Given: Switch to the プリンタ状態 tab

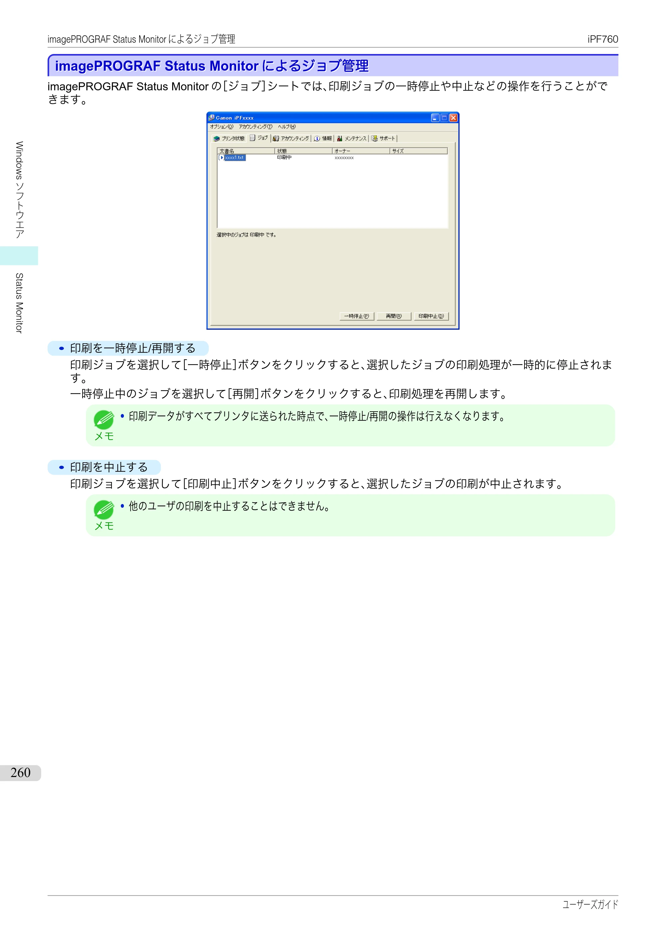Looking at the screenshot, I should (229, 138).
